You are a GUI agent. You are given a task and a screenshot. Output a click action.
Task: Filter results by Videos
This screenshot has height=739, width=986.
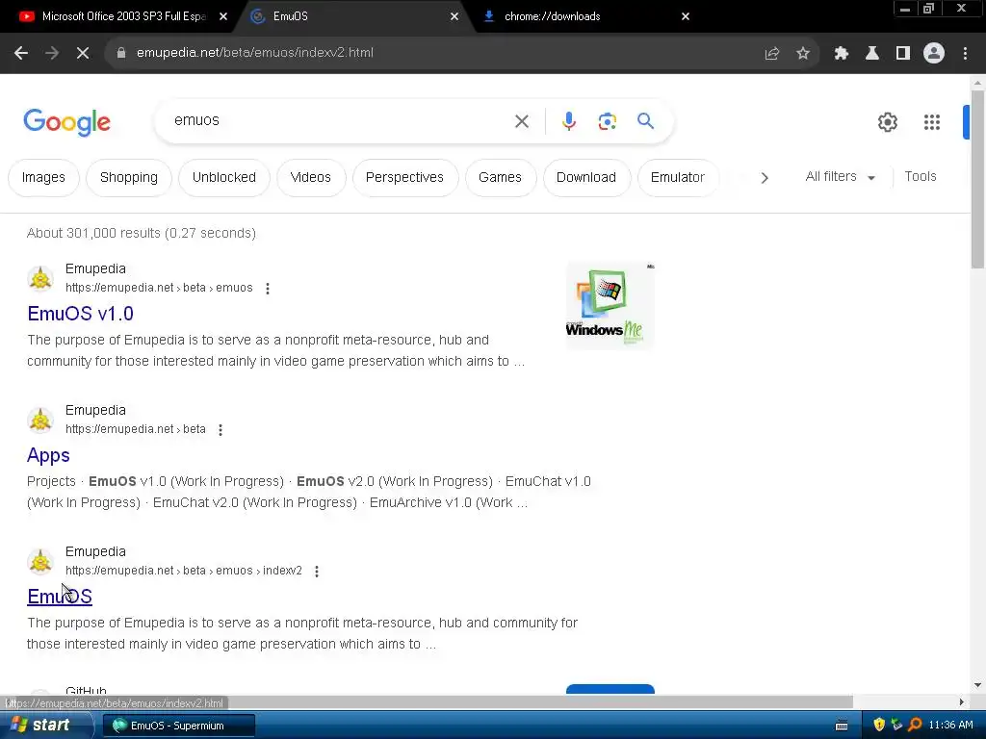[x=311, y=177]
